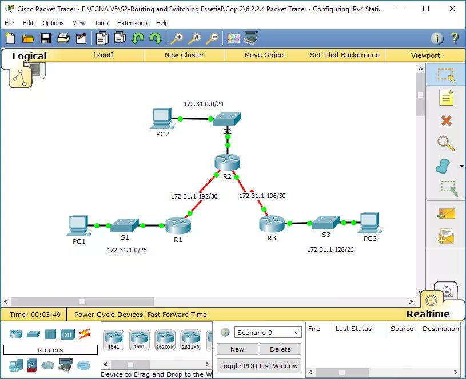Select End Devices category icon
Image resolution: width=466 pixels, height=379 pixels.
click(x=16, y=365)
